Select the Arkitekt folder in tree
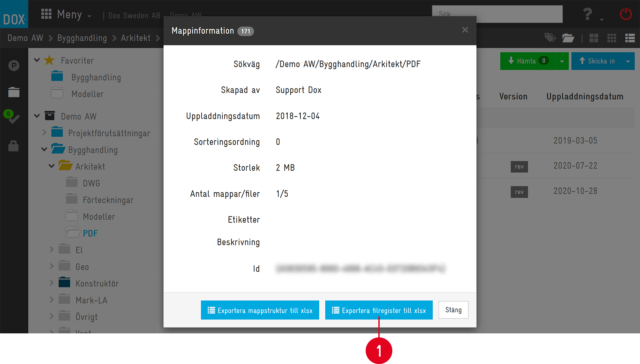The image size is (640, 364). pyautogui.click(x=90, y=166)
